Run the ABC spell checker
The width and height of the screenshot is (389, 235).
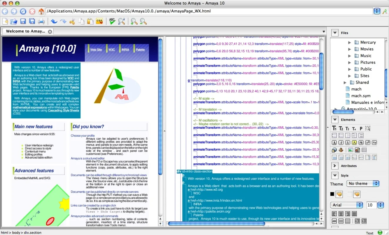[x=112, y=21]
